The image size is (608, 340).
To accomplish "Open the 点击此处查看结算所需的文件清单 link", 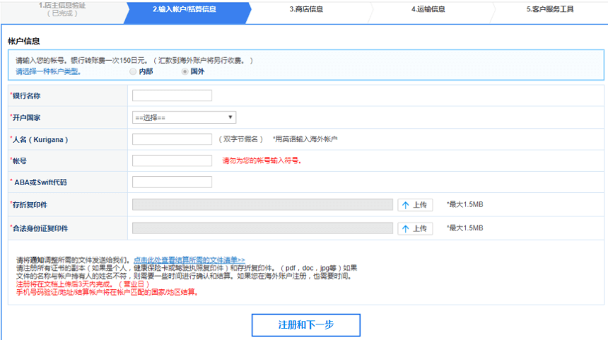I will tap(189, 260).
